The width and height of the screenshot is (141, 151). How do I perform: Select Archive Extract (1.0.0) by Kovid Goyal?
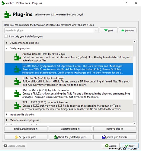69,57
